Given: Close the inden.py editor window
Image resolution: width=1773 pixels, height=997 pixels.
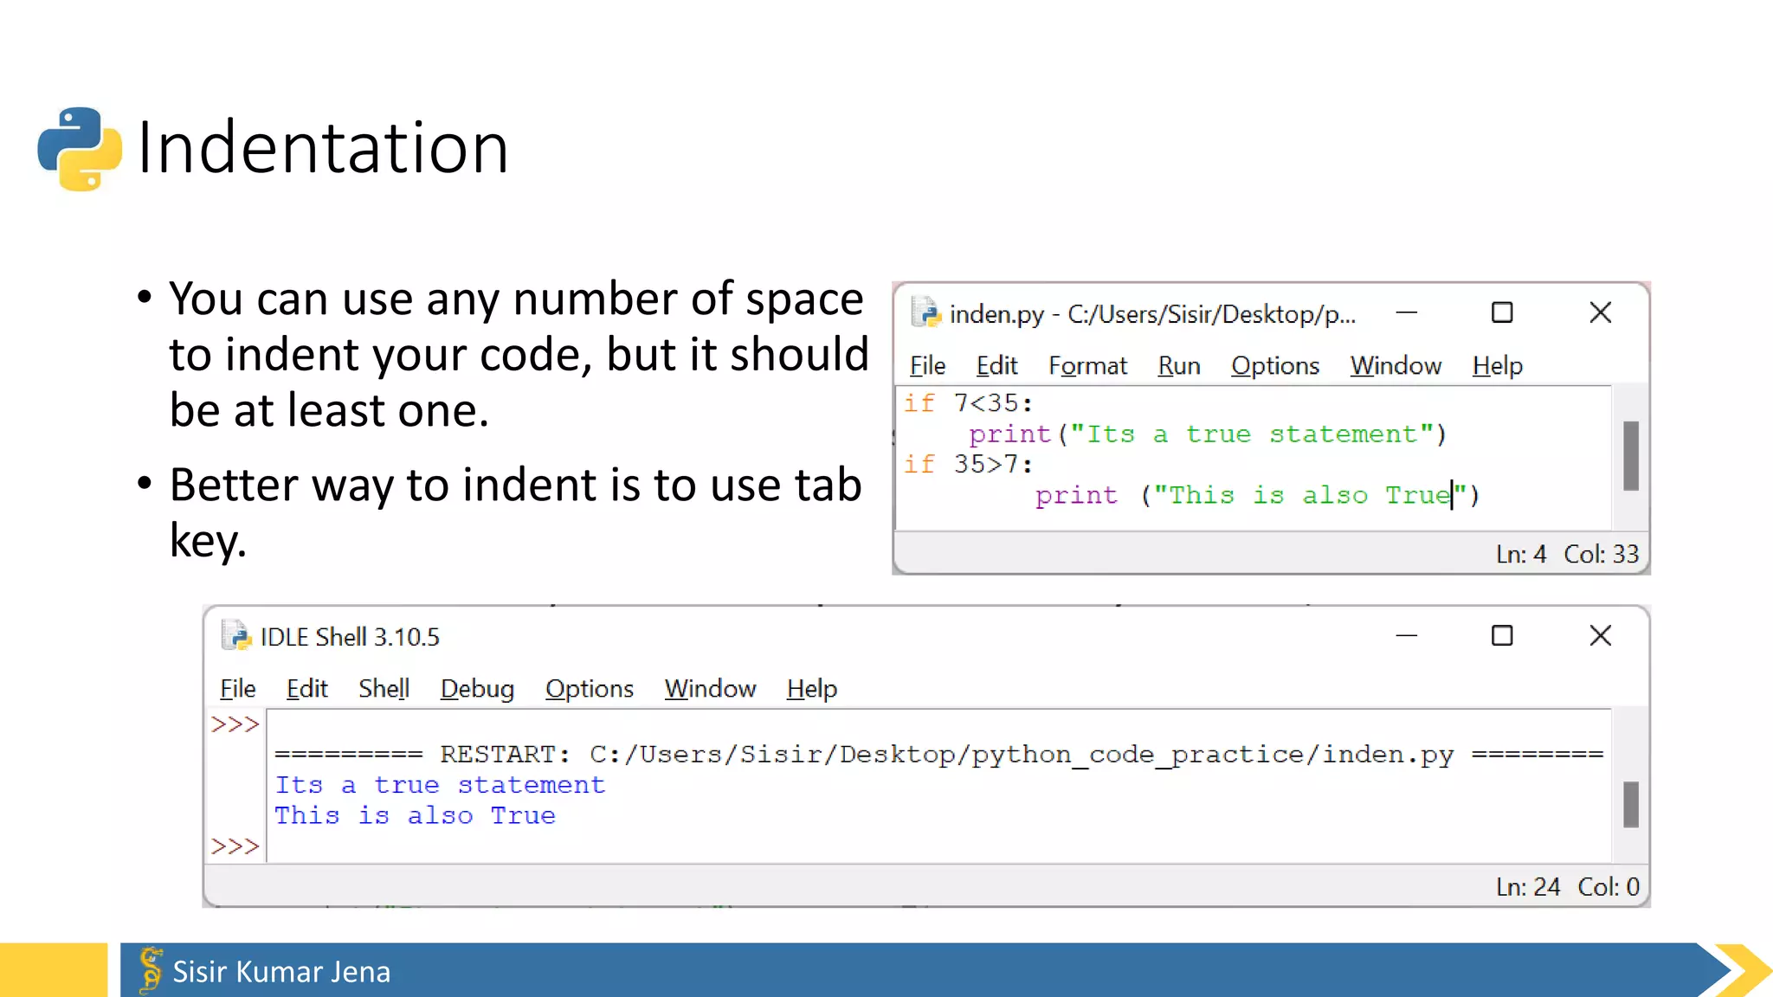Looking at the screenshot, I should click(1601, 312).
